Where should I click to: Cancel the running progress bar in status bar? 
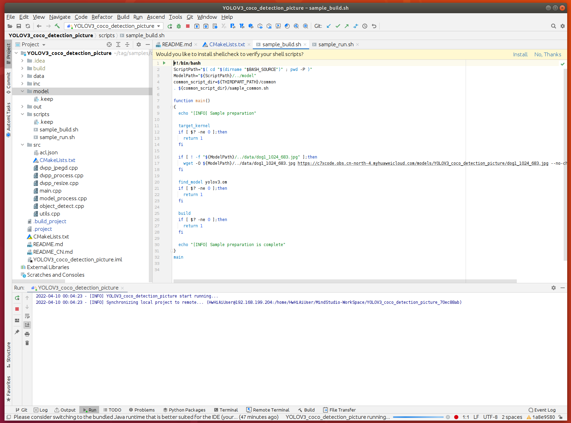448,417
